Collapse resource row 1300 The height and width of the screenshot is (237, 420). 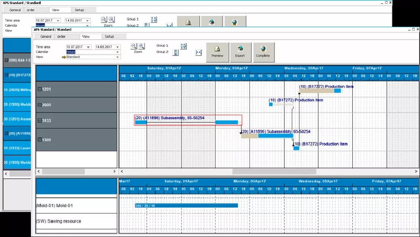pyautogui.click(x=40, y=140)
